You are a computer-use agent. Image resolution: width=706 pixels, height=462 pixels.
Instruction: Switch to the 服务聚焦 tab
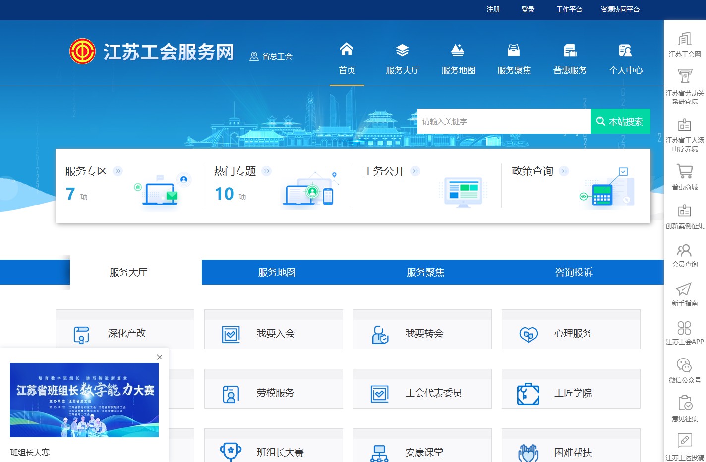[425, 272]
